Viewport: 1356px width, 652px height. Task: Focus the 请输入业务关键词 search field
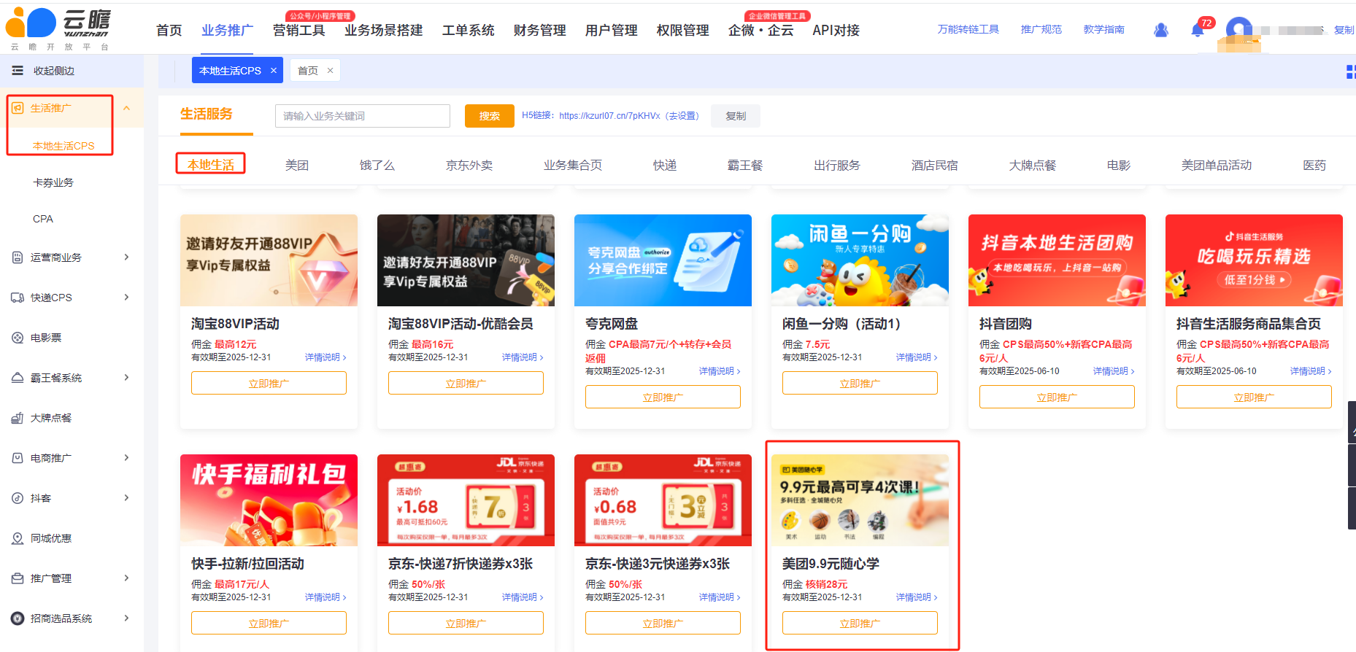pyautogui.click(x=363, y=116)
